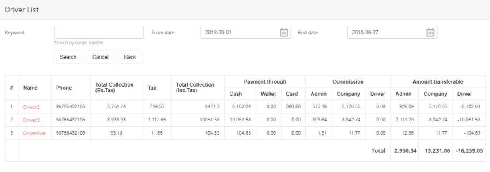Select the Total Collection (Inc.Tax) header
This screenshot has height=172, width=490.
(x=195, y=88)
